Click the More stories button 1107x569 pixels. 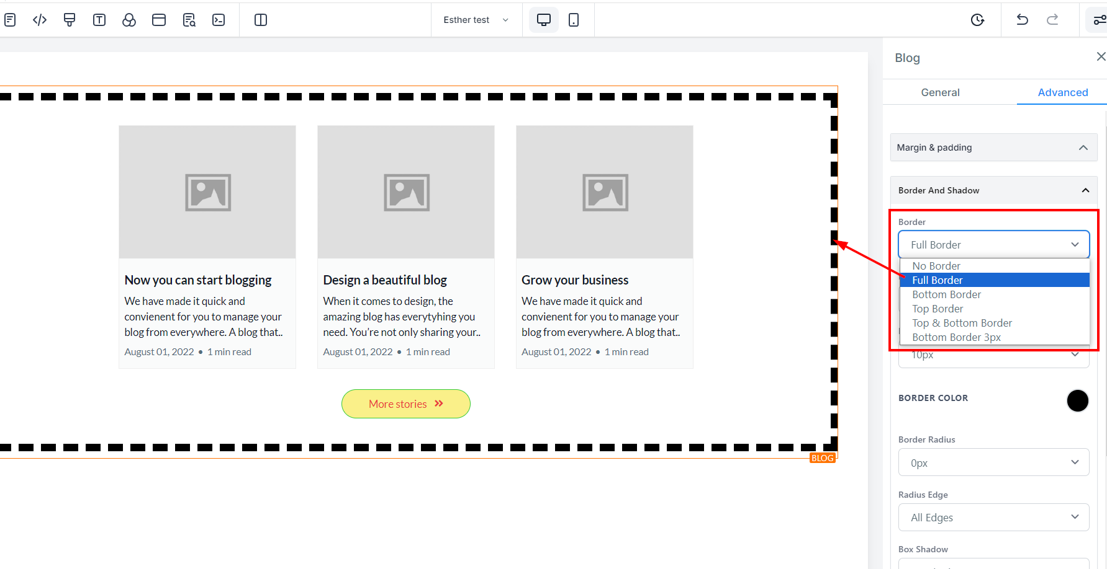click(x=406, y=404)
